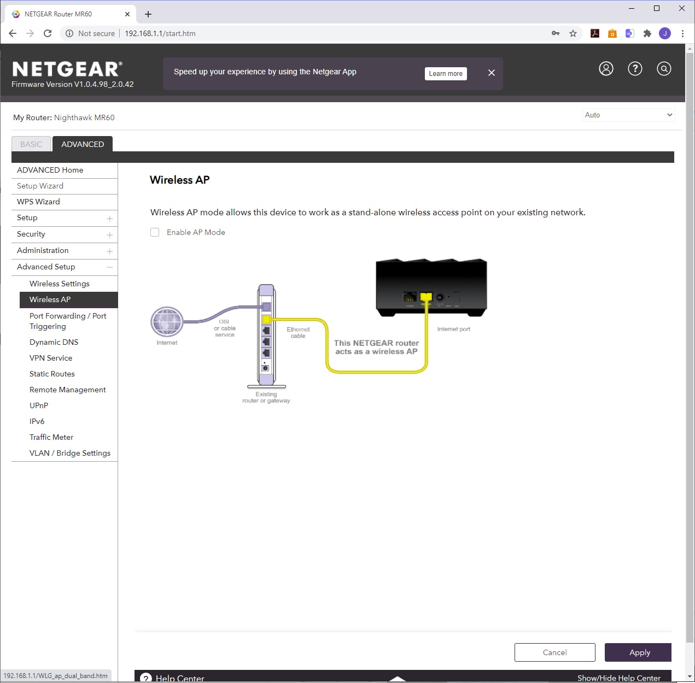Click the Help Center question mark icon
This screenshot has width=695, height=683.
(146, 678)
